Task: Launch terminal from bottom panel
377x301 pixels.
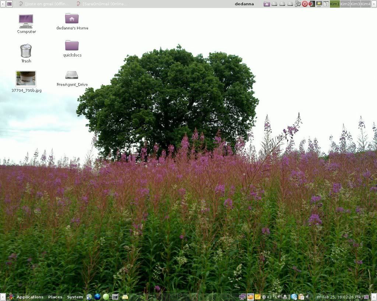Action: click(115, 297)
